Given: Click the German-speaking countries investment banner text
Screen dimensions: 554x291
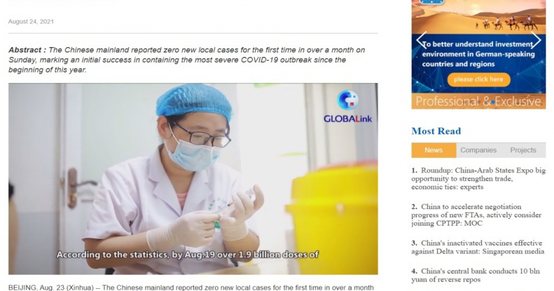Looking at the screenshot, I should (x=478, y=55).
